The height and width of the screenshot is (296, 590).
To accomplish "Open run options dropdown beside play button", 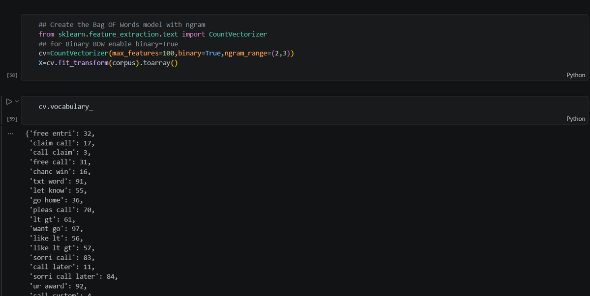I will coord(17,102).
